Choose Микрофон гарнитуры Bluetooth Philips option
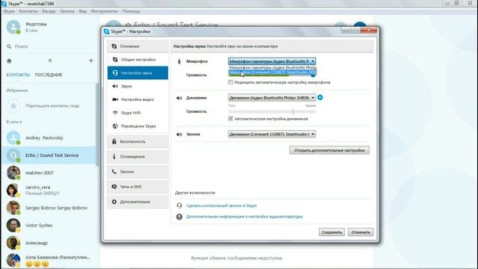The image size is (478, 269). (x=272, y=67)
